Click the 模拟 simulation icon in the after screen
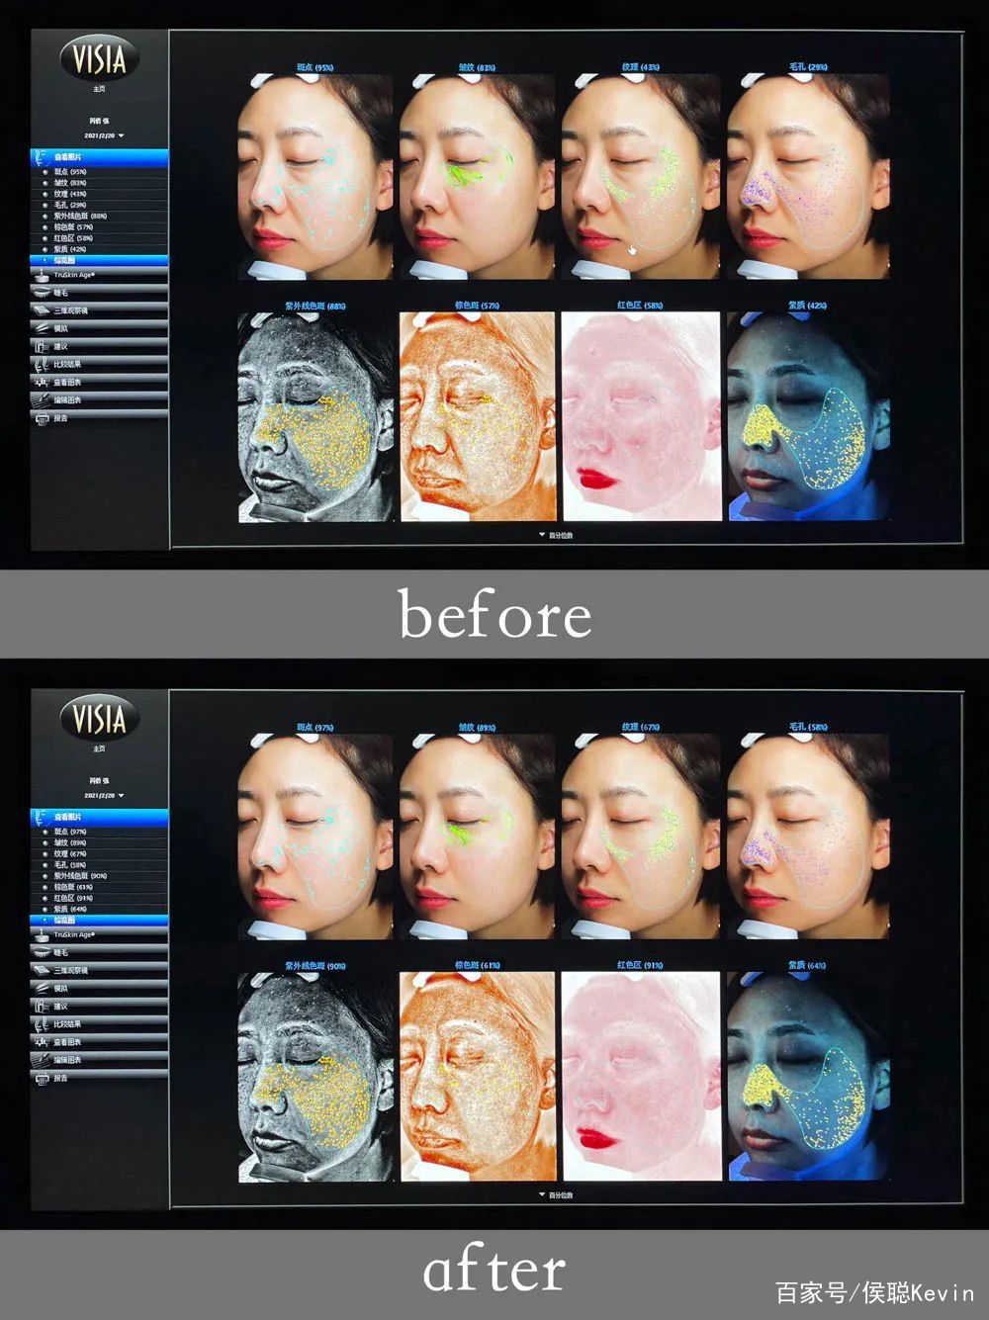 42,988
